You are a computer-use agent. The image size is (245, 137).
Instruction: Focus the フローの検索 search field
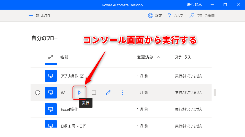click(206, 16)
